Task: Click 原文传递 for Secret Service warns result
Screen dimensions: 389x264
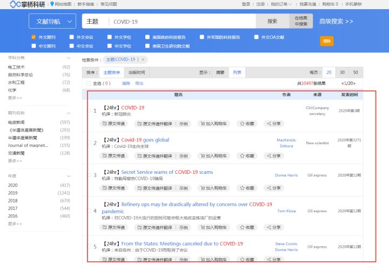Action: click(x=113, y=188)
